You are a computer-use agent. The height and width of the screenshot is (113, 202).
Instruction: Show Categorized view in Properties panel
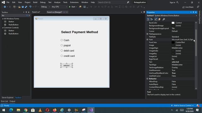[148, 19]
